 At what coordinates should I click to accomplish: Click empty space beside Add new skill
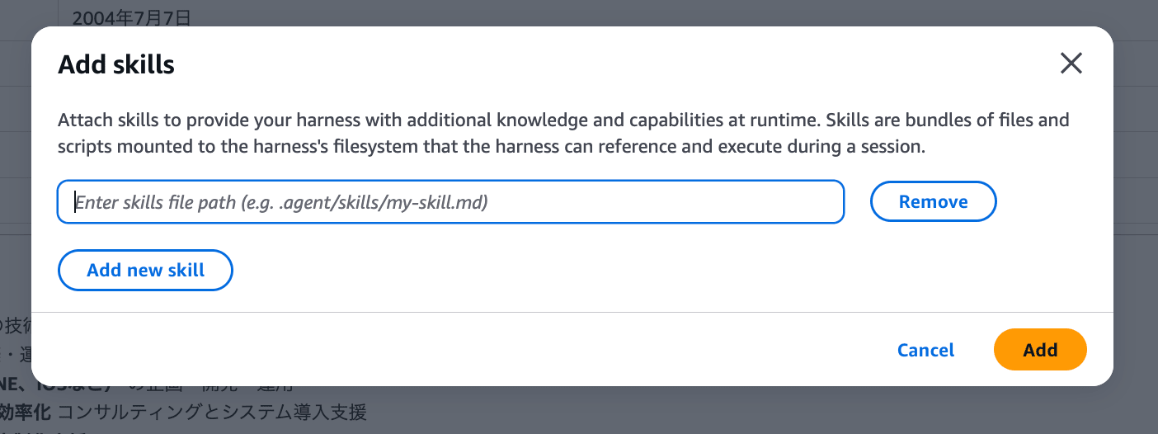point(577,270)
